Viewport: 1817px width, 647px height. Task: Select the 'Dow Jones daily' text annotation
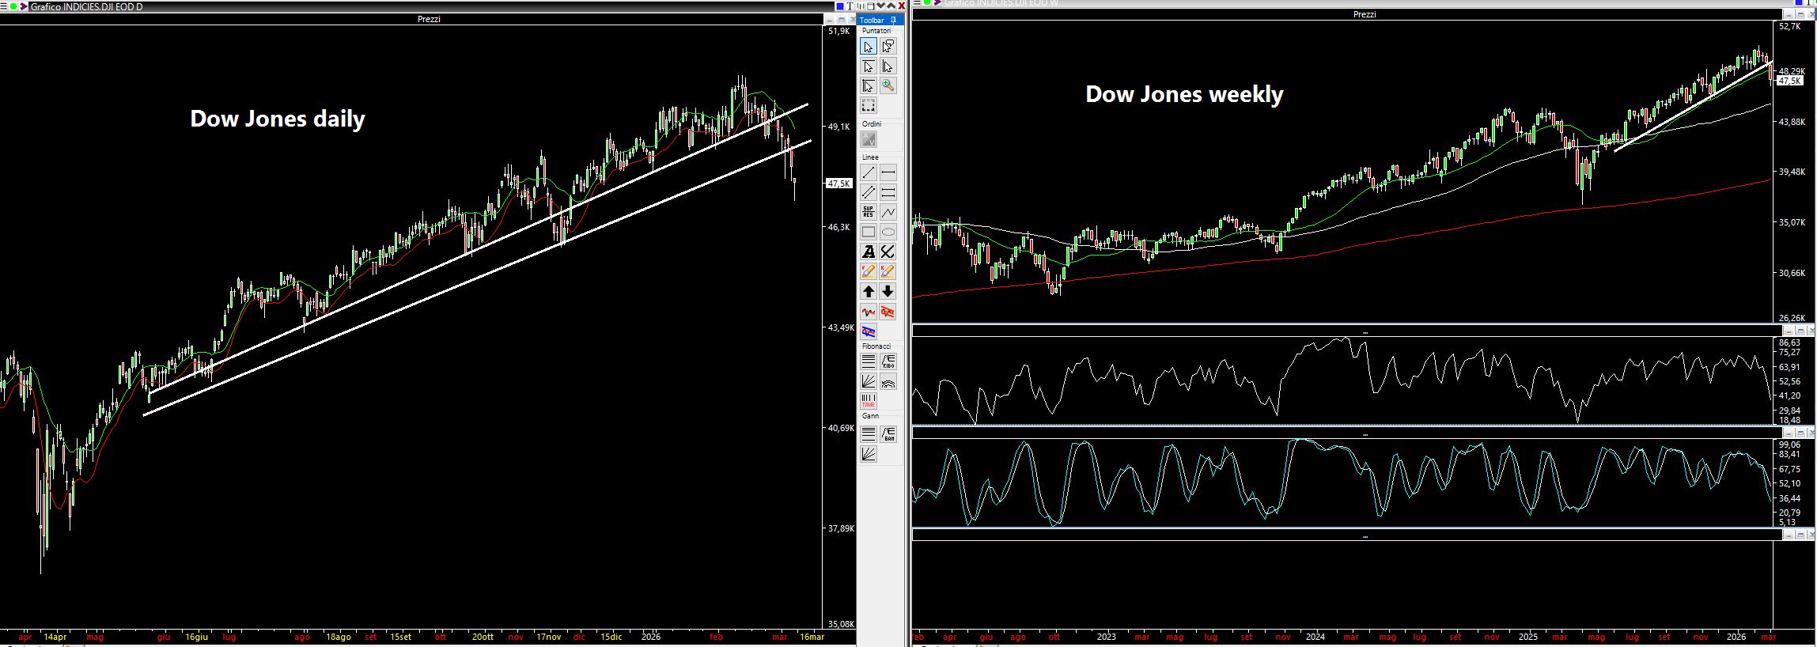point(278,119)
